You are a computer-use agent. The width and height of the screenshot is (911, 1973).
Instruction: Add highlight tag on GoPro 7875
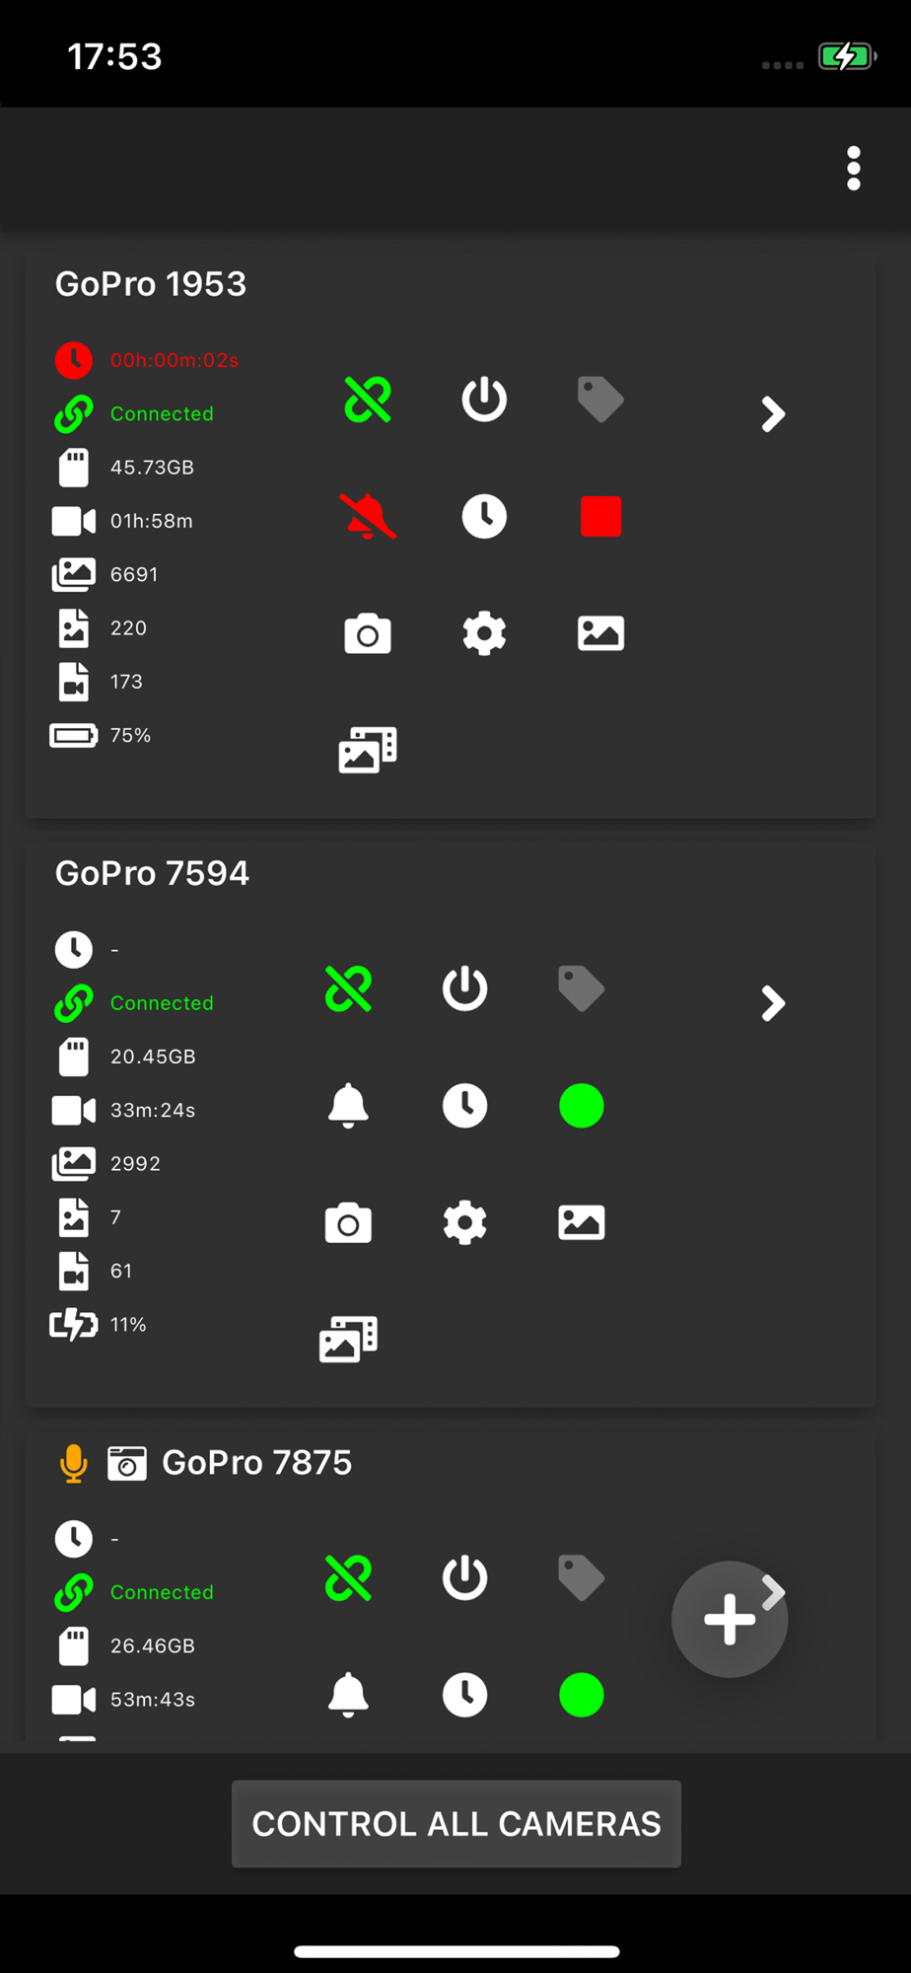point(581,1577)
